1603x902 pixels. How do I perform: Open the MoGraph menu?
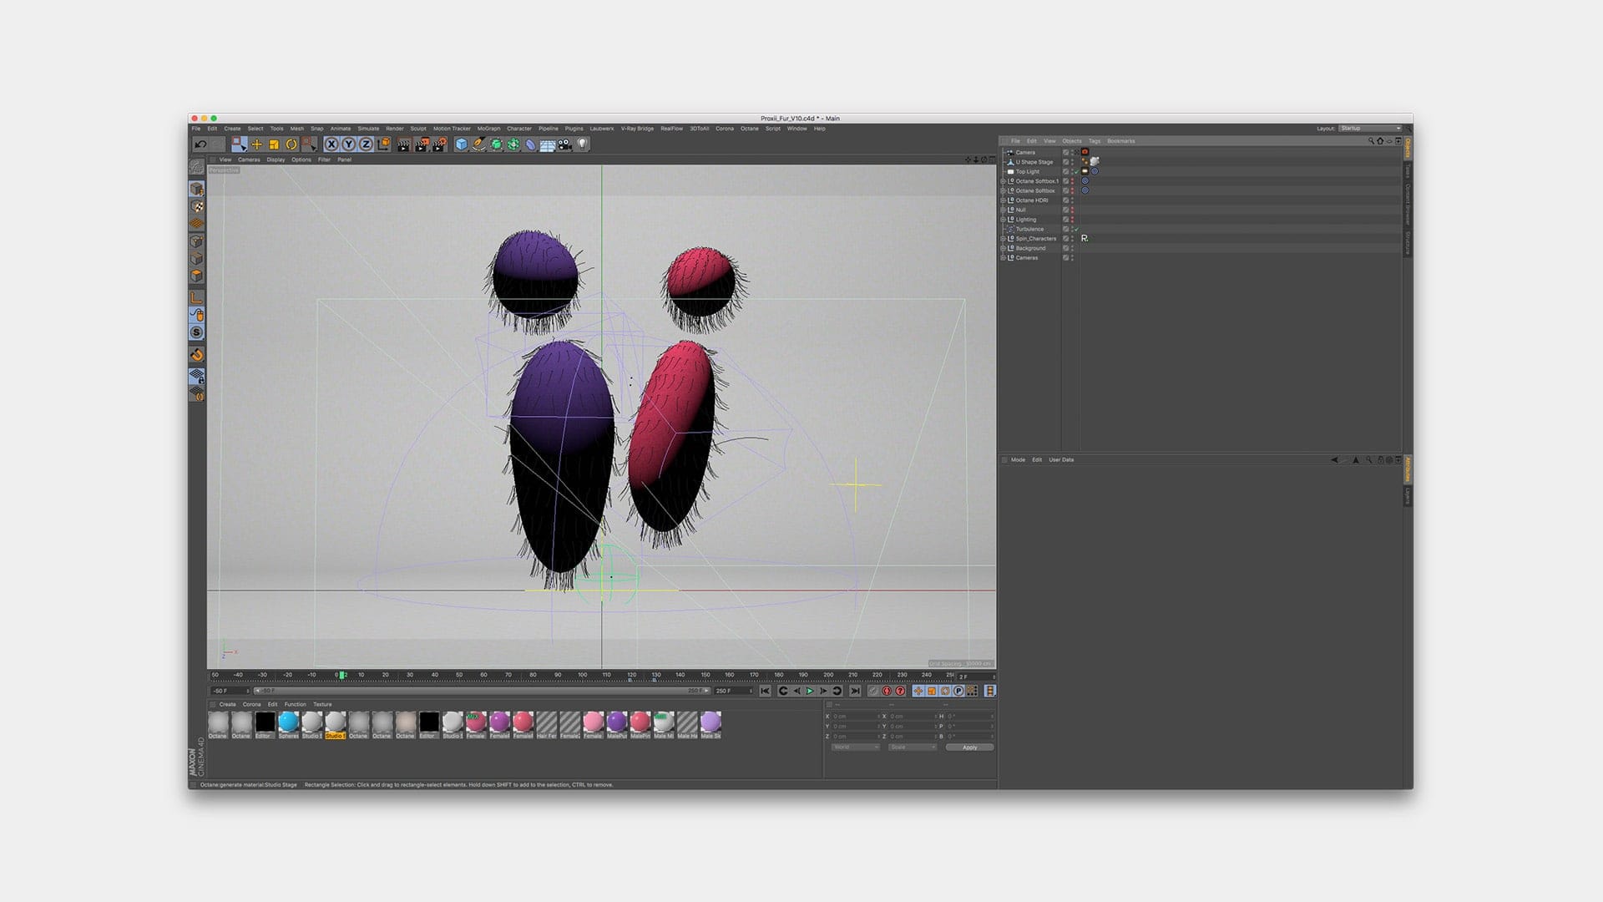(488, 129)
